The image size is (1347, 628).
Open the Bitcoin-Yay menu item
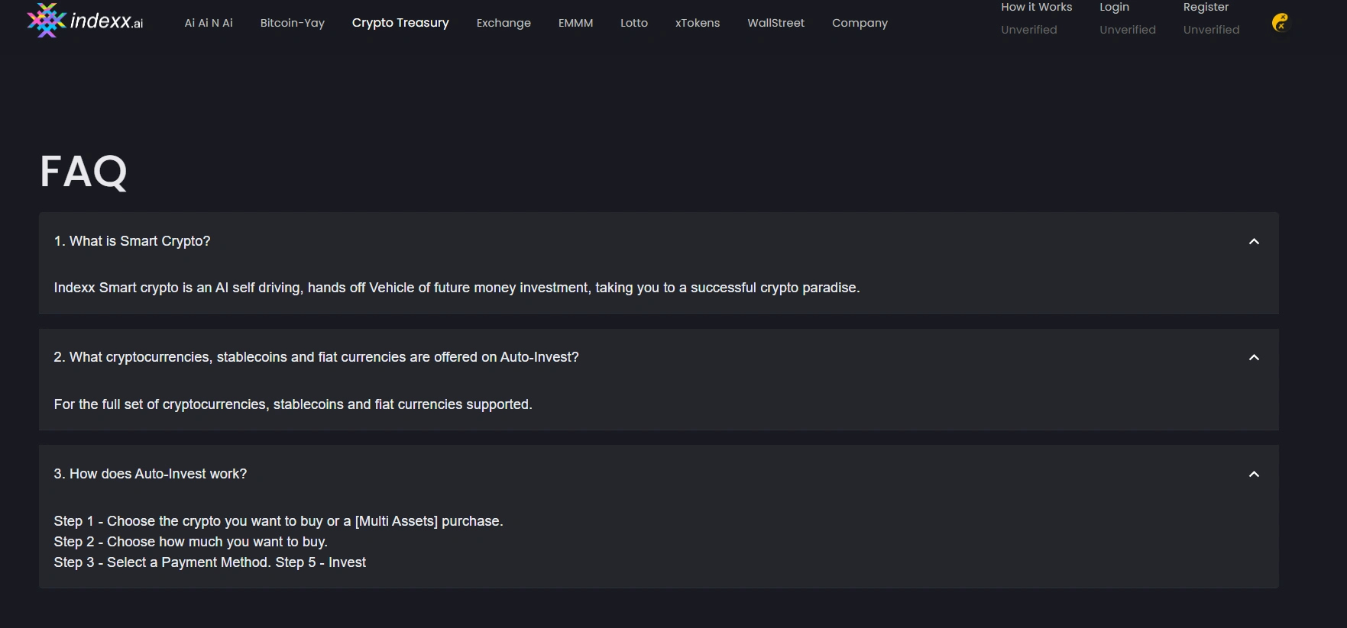(x=293, y=23)
